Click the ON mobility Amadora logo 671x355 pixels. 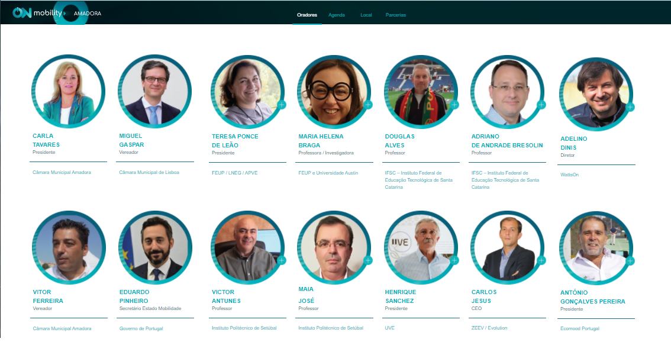[57, 13]
